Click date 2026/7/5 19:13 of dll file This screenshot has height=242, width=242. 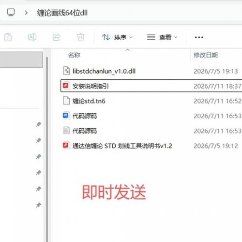(216, 71)
